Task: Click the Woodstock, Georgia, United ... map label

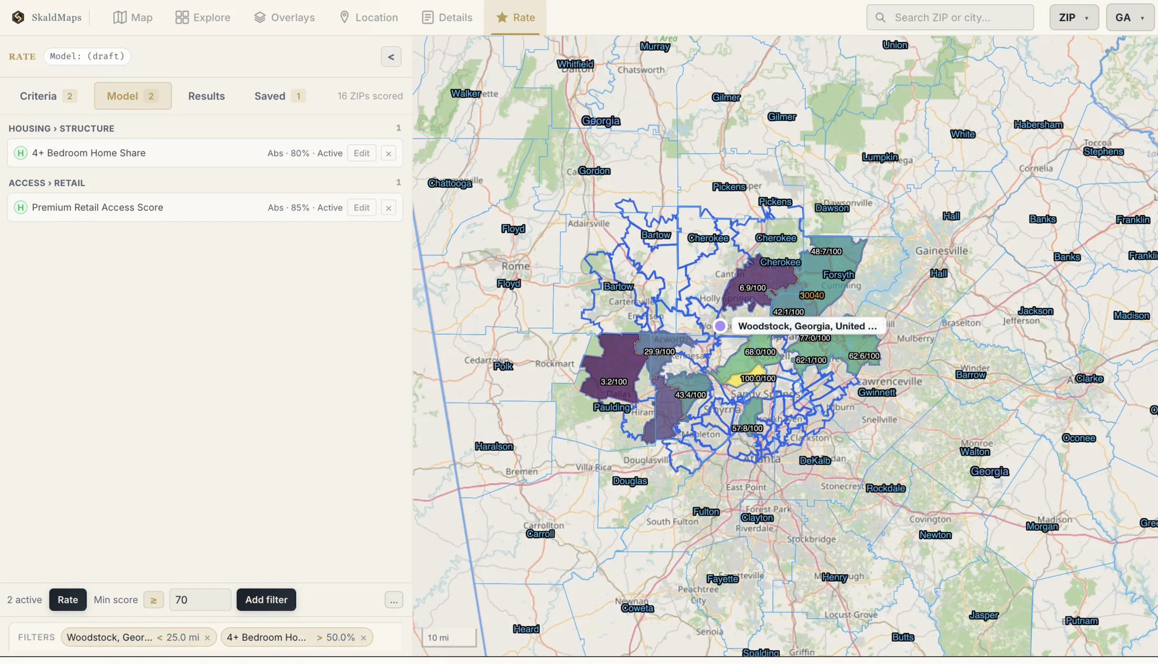Action: 807,326
